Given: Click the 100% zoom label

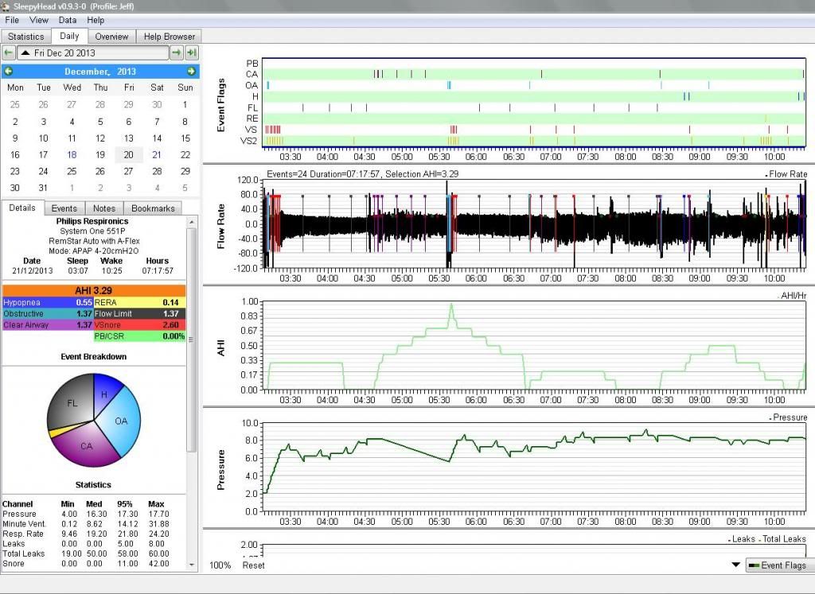Looking at the screenshot, I should [x=220, y=565].
